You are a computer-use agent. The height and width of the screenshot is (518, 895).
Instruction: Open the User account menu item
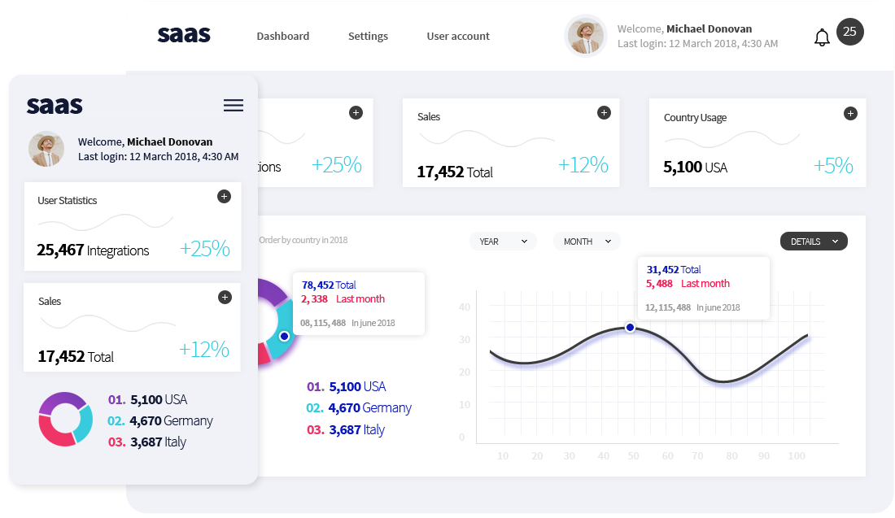pyautogui.click(x=458, y=37)
